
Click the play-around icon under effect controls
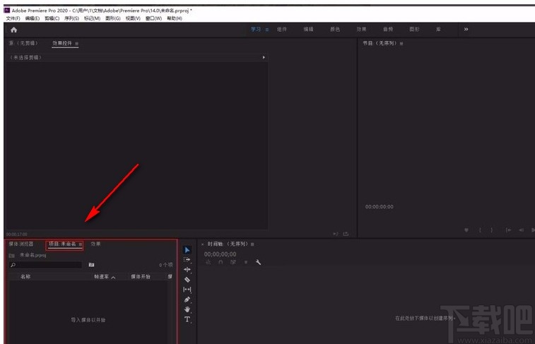click(x=336, y=234)
